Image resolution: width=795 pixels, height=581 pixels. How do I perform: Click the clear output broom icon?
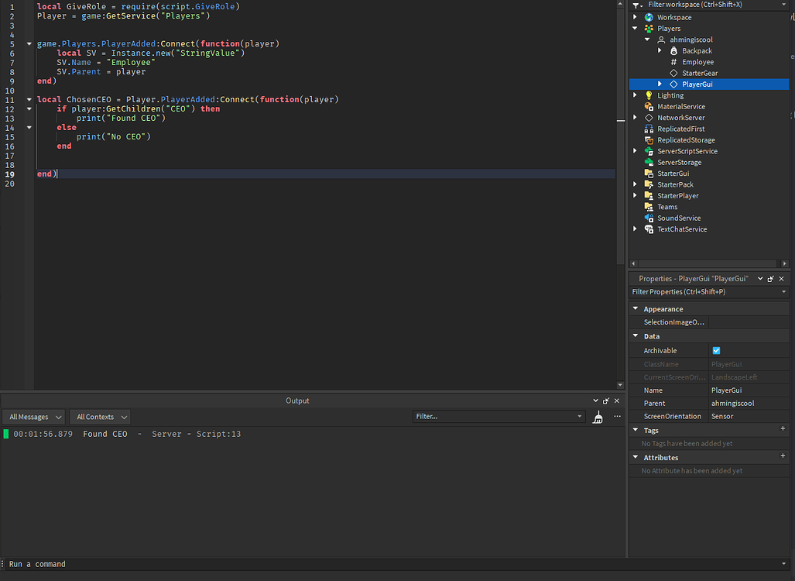(x=598, y=417)
